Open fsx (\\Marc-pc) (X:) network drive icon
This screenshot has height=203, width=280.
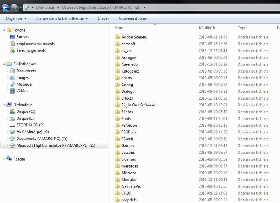(12, 132)
